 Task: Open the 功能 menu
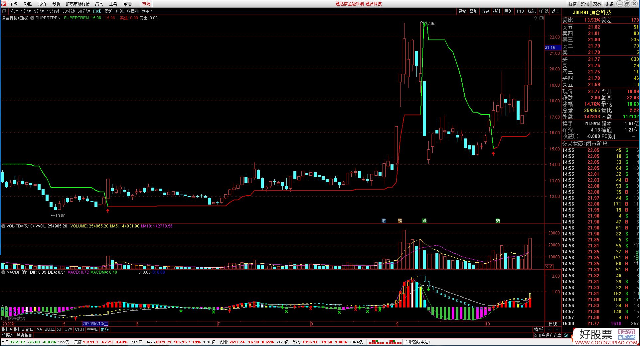pyautogui.click(x=28, y=4)
